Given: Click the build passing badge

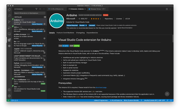Looking at the screenshot, I should [75, 46].
